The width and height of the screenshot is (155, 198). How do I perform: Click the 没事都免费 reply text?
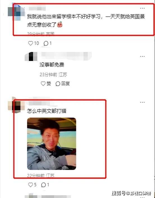[52, 65]
